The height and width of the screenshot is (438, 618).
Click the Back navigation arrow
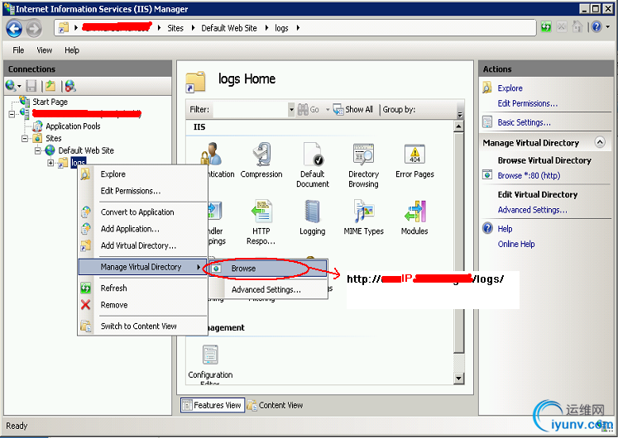pos(14,28)
